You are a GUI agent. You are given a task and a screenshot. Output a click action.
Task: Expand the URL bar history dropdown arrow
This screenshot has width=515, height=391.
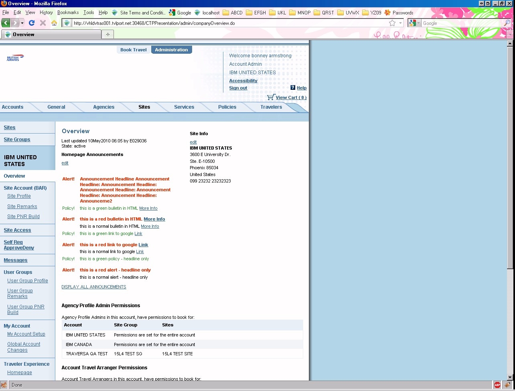click(x=400, y=23)
